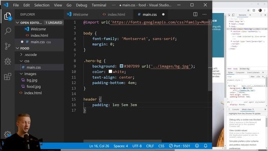The height and width of the screenshot is (151, 268).
Task: Open the Debug menu
Action: [x=82, y=5]
